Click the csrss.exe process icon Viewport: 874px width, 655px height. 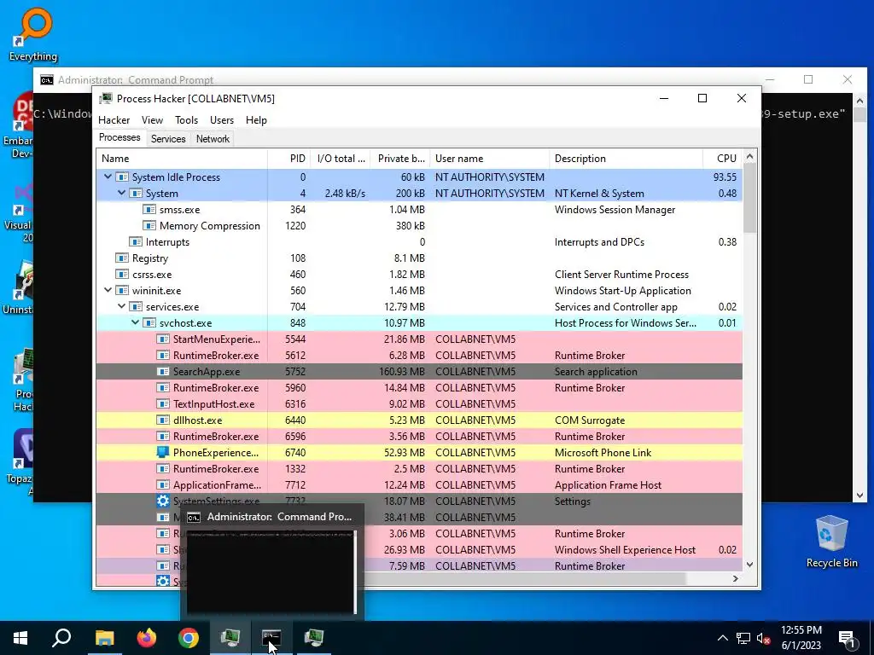point(121,274)
